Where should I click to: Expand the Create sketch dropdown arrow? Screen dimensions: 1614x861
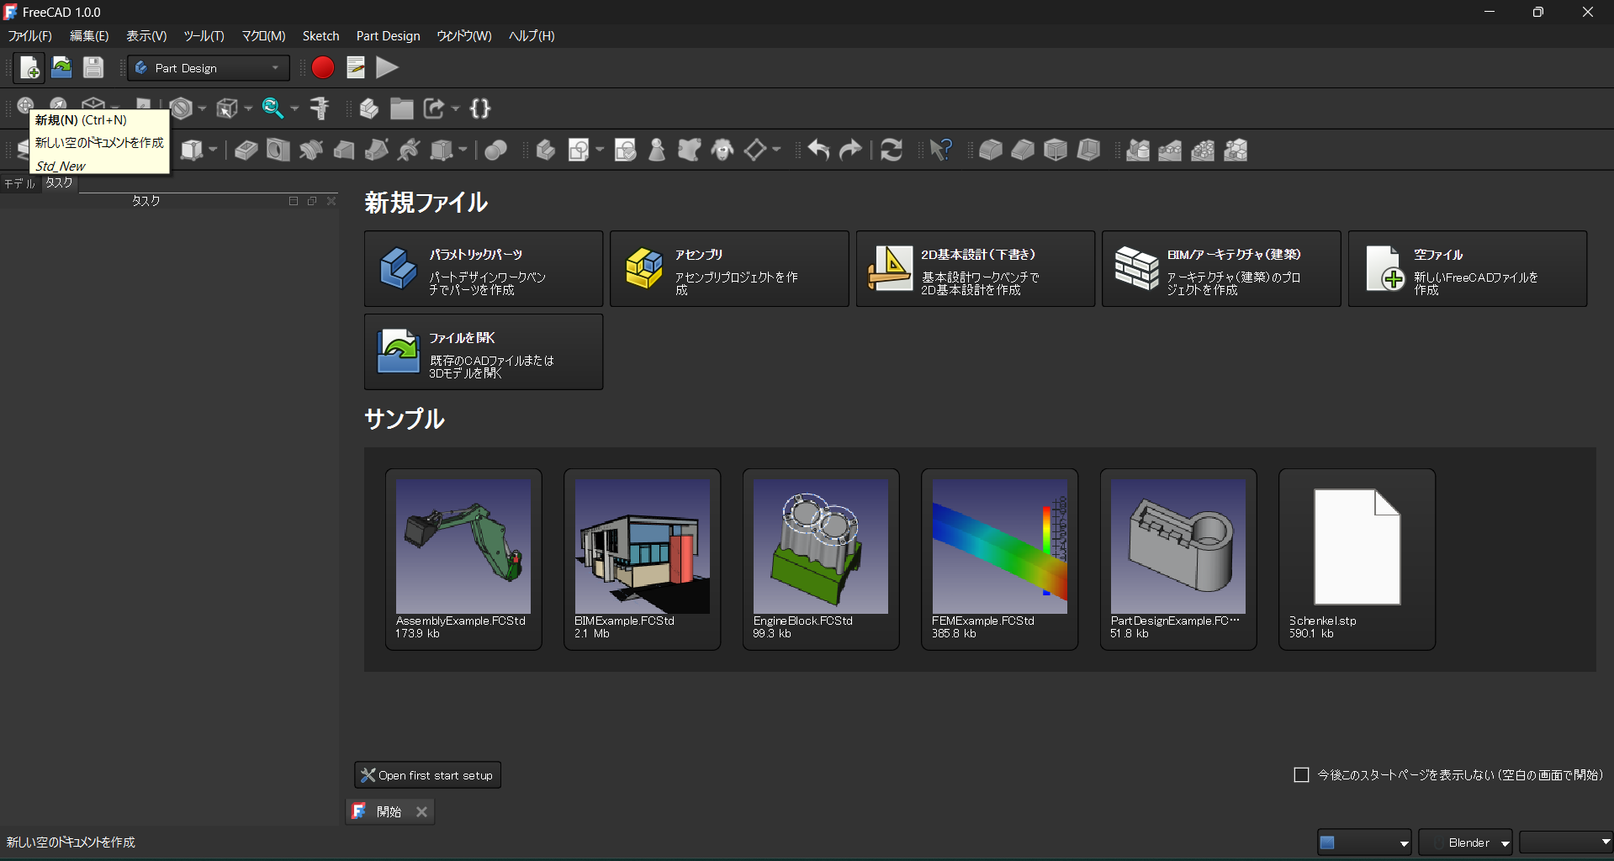[x=600, y=150]
